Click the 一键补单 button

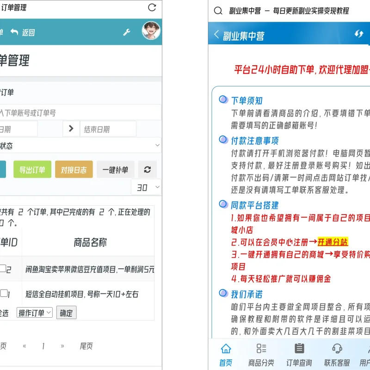coord(115,169)
